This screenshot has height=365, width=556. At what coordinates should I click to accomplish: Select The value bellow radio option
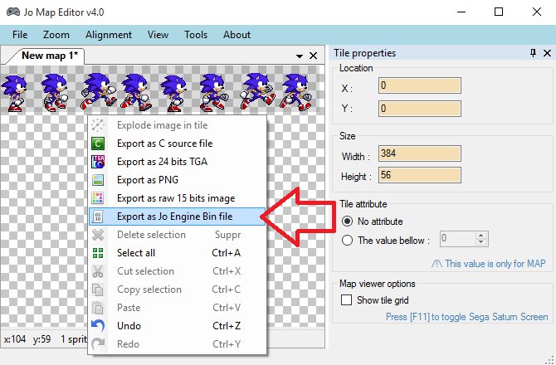347,241
